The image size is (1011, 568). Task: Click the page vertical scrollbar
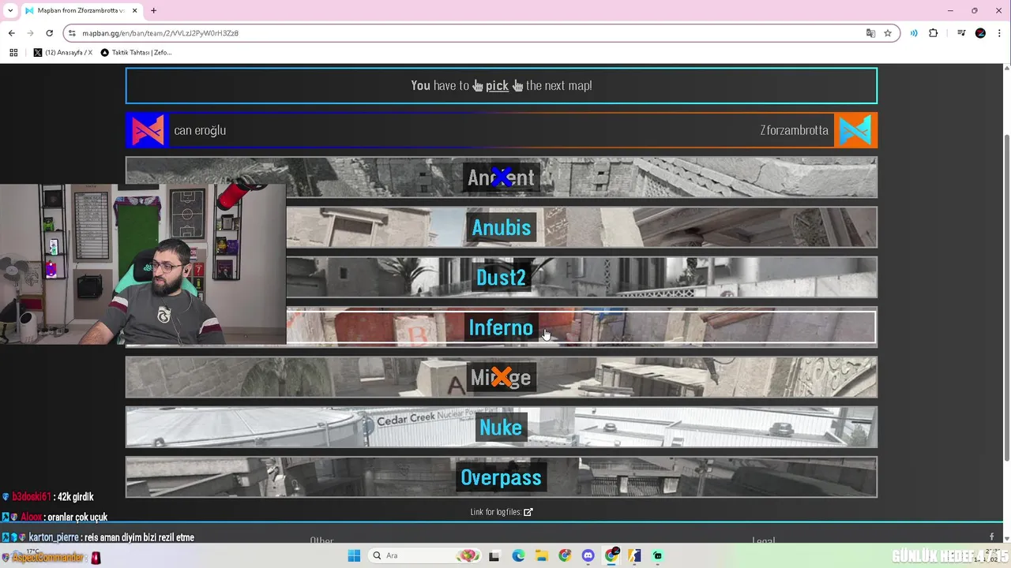coord(1006,296)
